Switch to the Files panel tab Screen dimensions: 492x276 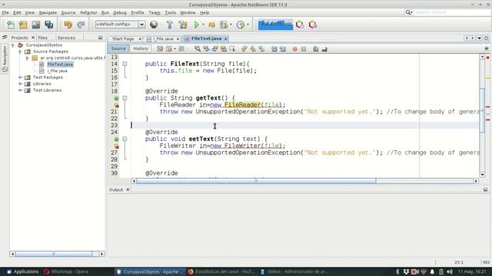pyautogui.click(x=43, y=38)
